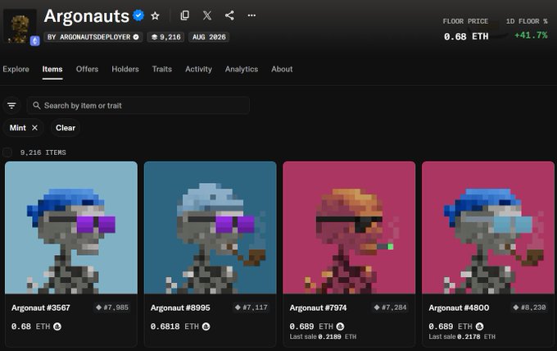Click the blue verified badge by Argonauts
557x351 pixels.
138,16
